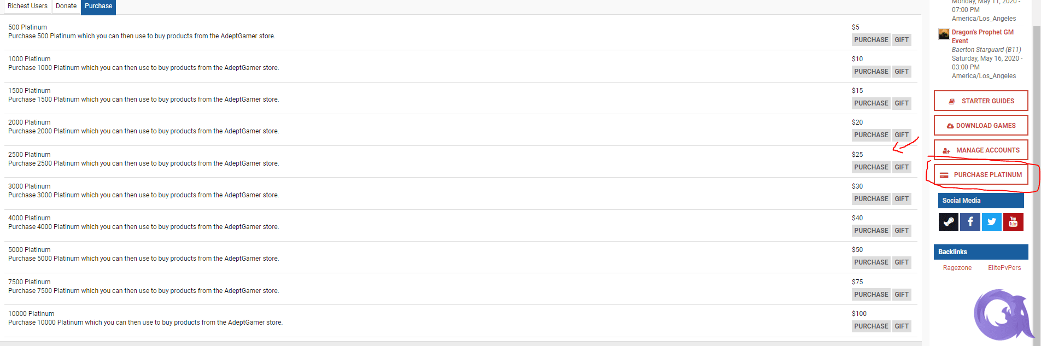Open the Steam social media icon

point(949,222)
